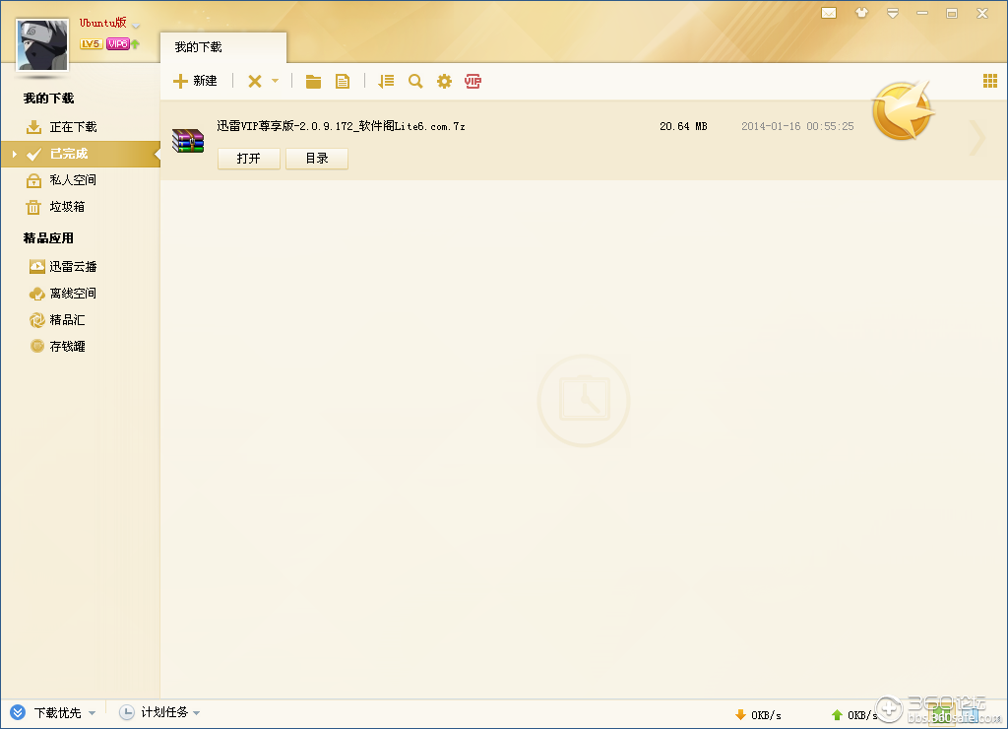Viewport: 1008px width, 729px height.
Task: Switch to grid view with the grid icon
Action: click(990, 81)
